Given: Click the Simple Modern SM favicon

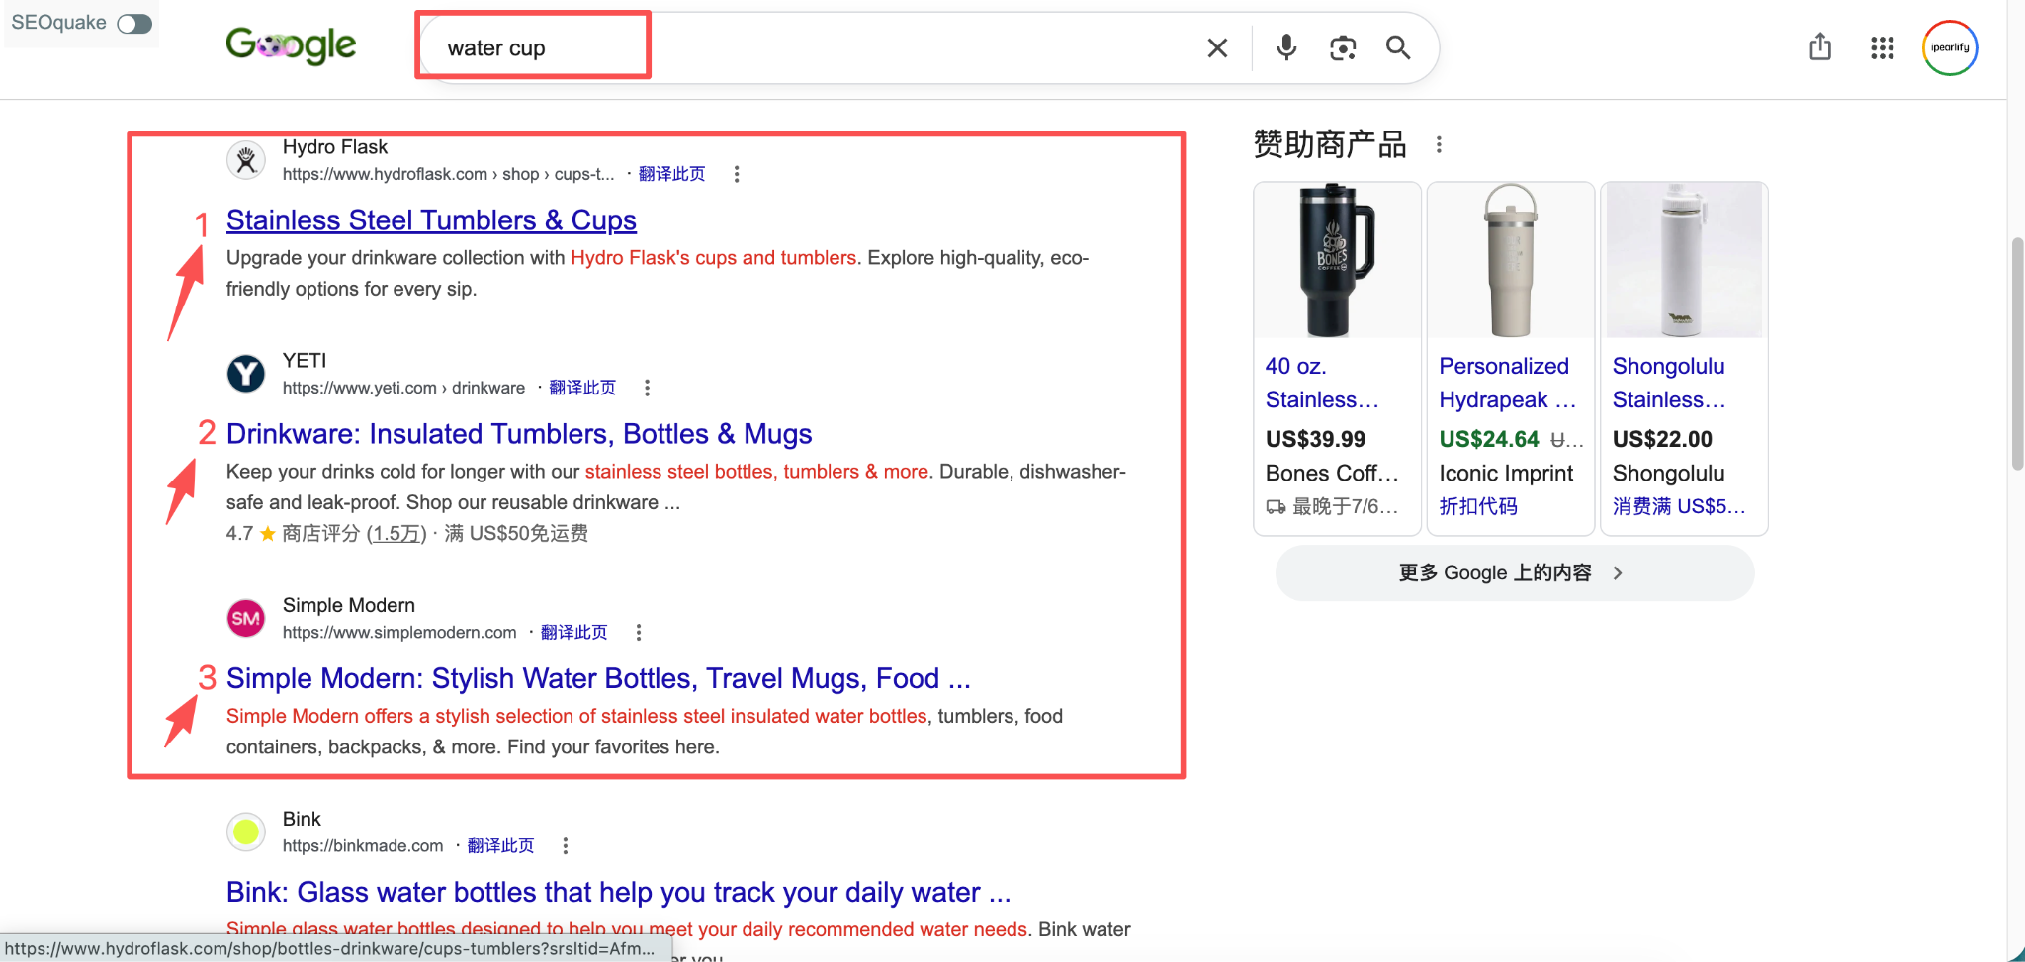Looking at the screenshot, I should 246,618.
